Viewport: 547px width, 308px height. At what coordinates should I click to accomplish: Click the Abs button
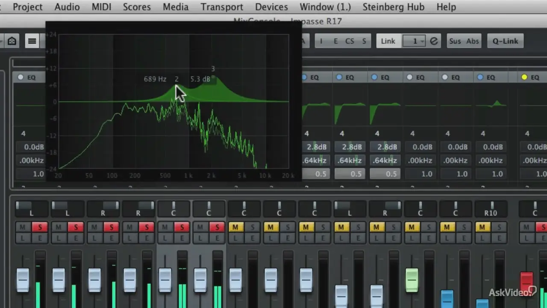[473, 41]
